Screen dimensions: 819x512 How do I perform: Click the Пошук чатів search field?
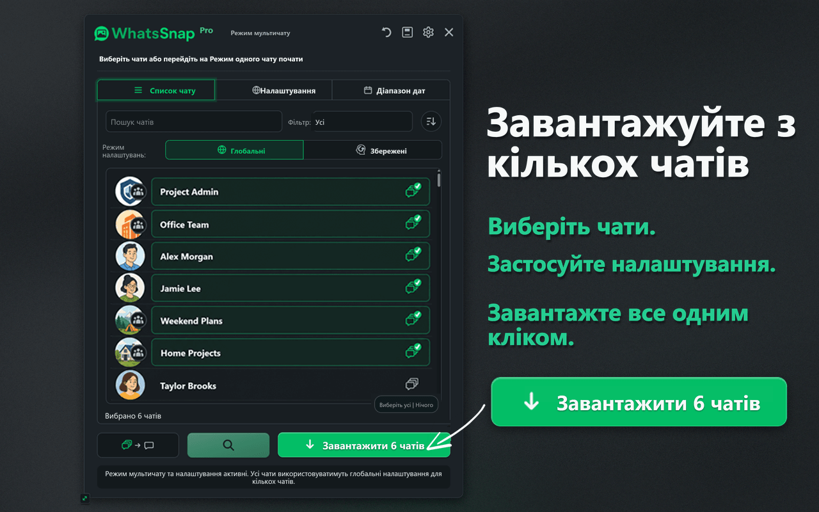[194, 122]
